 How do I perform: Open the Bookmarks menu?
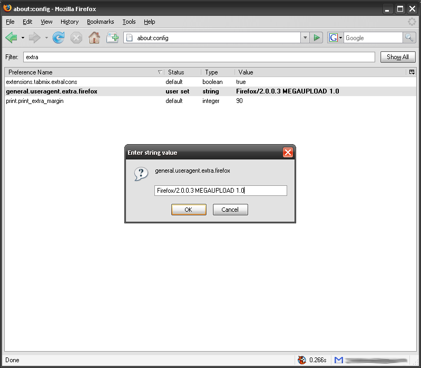click(101, 22)
